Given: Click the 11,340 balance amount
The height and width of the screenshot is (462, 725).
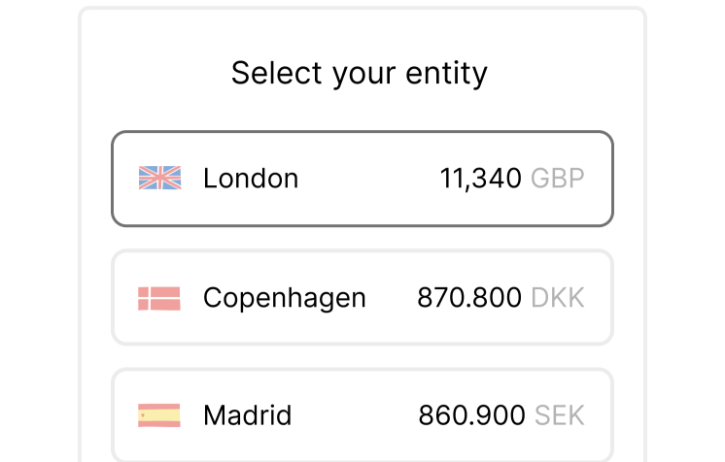Looking at the screenshot, I should coord(480,179).
